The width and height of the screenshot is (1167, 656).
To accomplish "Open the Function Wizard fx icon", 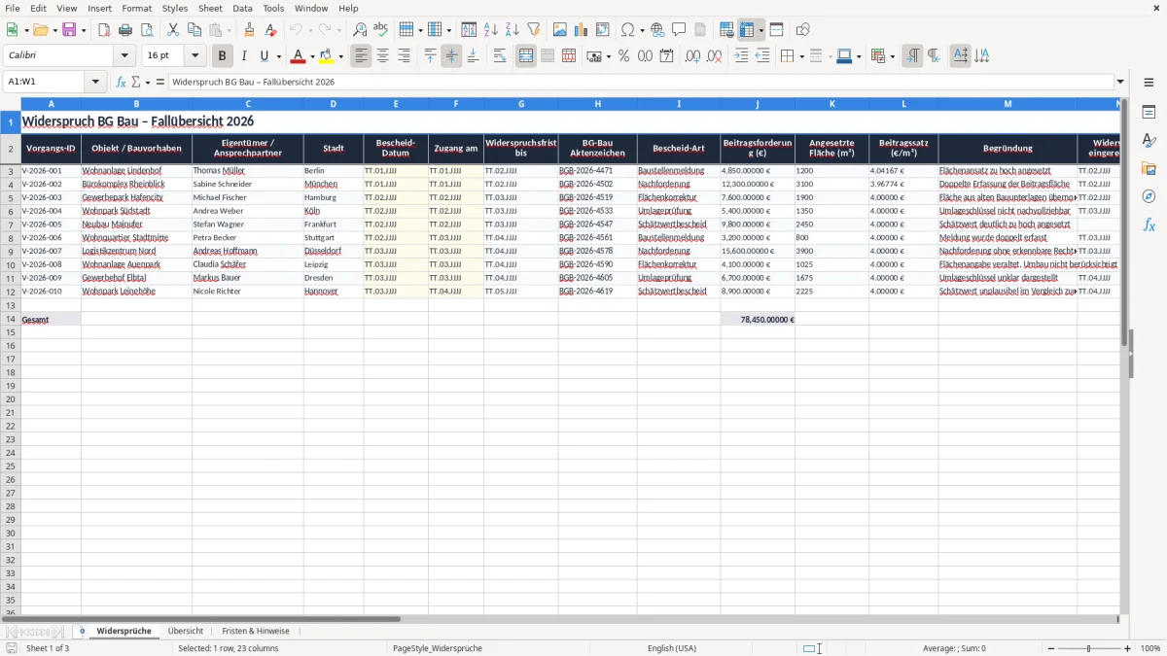I will point(121,82).
